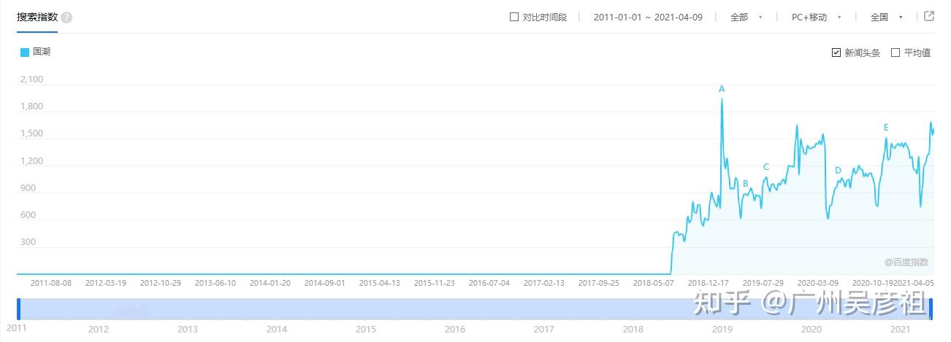The height and width of the screenshot is (342, 951).
Task: Click the right handle of the timeline slider
Action: (x=931, y=308)
